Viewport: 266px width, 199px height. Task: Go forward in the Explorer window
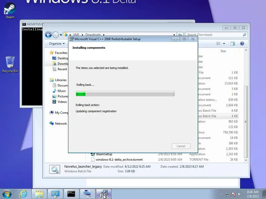click(56, 35)
